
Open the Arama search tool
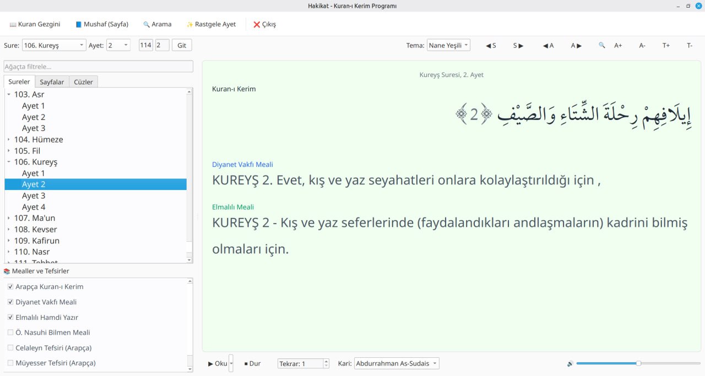(157, 24)
